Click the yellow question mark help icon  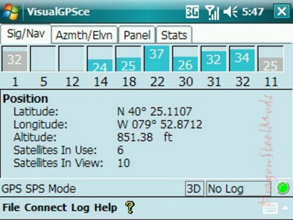[x=130, y=208]
